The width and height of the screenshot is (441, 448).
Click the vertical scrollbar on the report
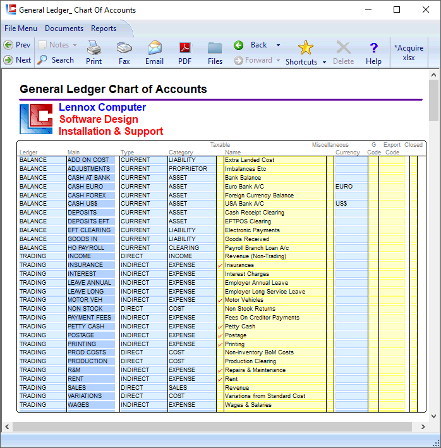coord(433,253)
